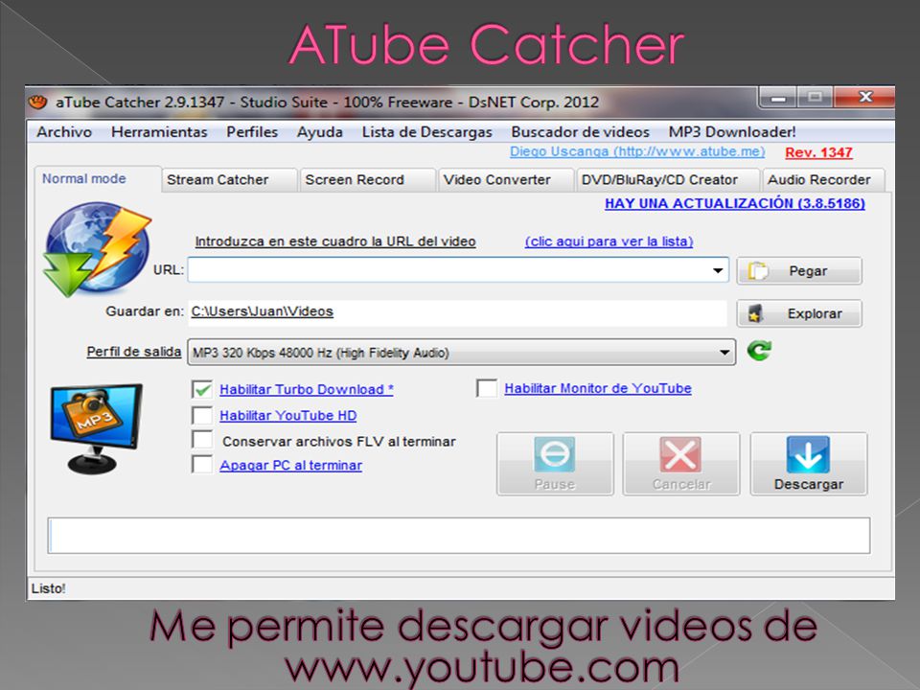
Task: Toggle the Habilitar YouTube HD checkbox
Action: [202, 415]
